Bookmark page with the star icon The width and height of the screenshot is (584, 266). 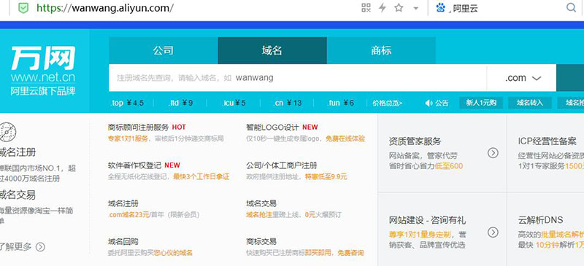coord(399,7)
